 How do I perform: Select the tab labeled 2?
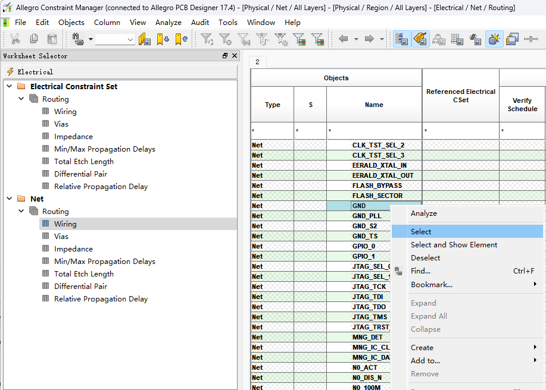pyautogui.click(x=258, y=62)
